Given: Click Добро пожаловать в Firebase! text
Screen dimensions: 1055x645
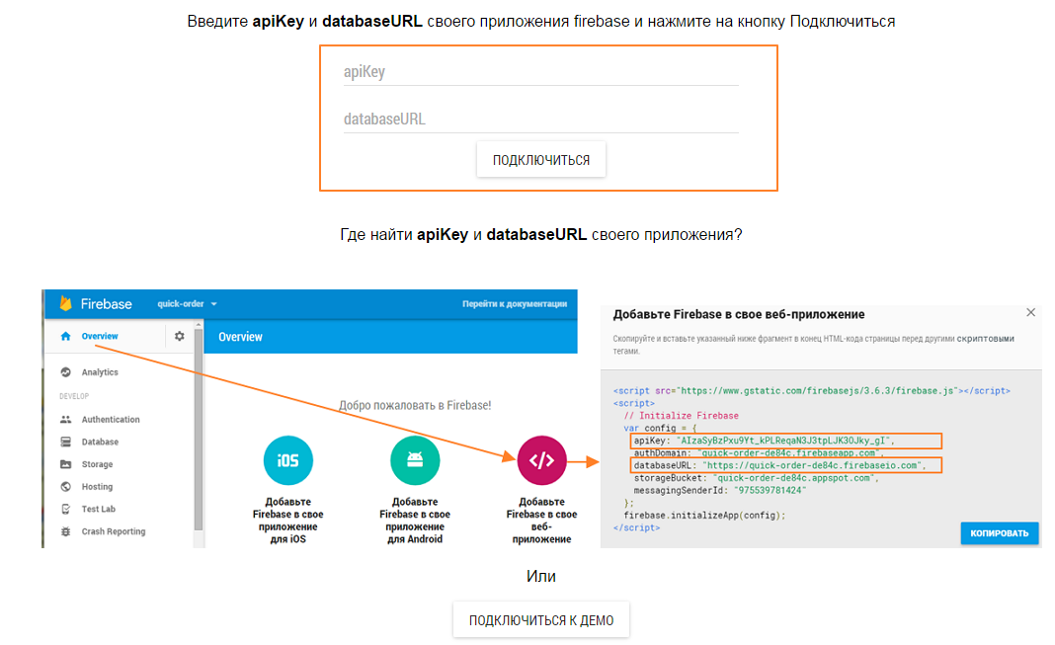Looking at the screenshot, I should click(415, 406).
